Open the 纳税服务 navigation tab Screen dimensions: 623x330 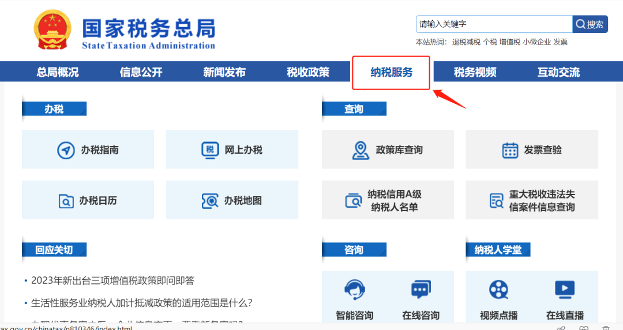pos(391,73)
